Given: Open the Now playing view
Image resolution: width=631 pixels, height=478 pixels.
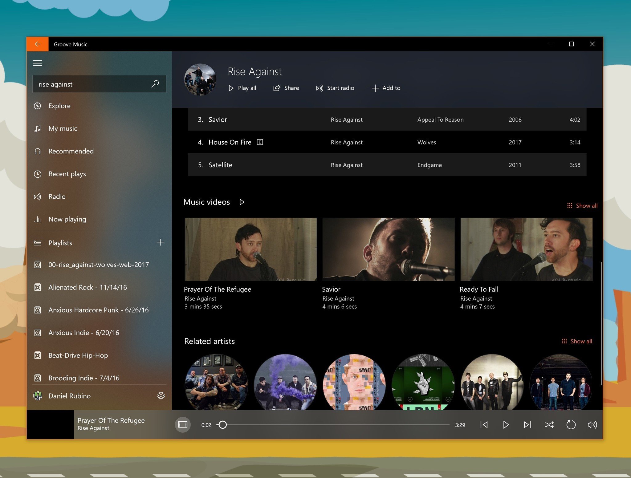Looking at the screenshot, I should tap(67, 219).
